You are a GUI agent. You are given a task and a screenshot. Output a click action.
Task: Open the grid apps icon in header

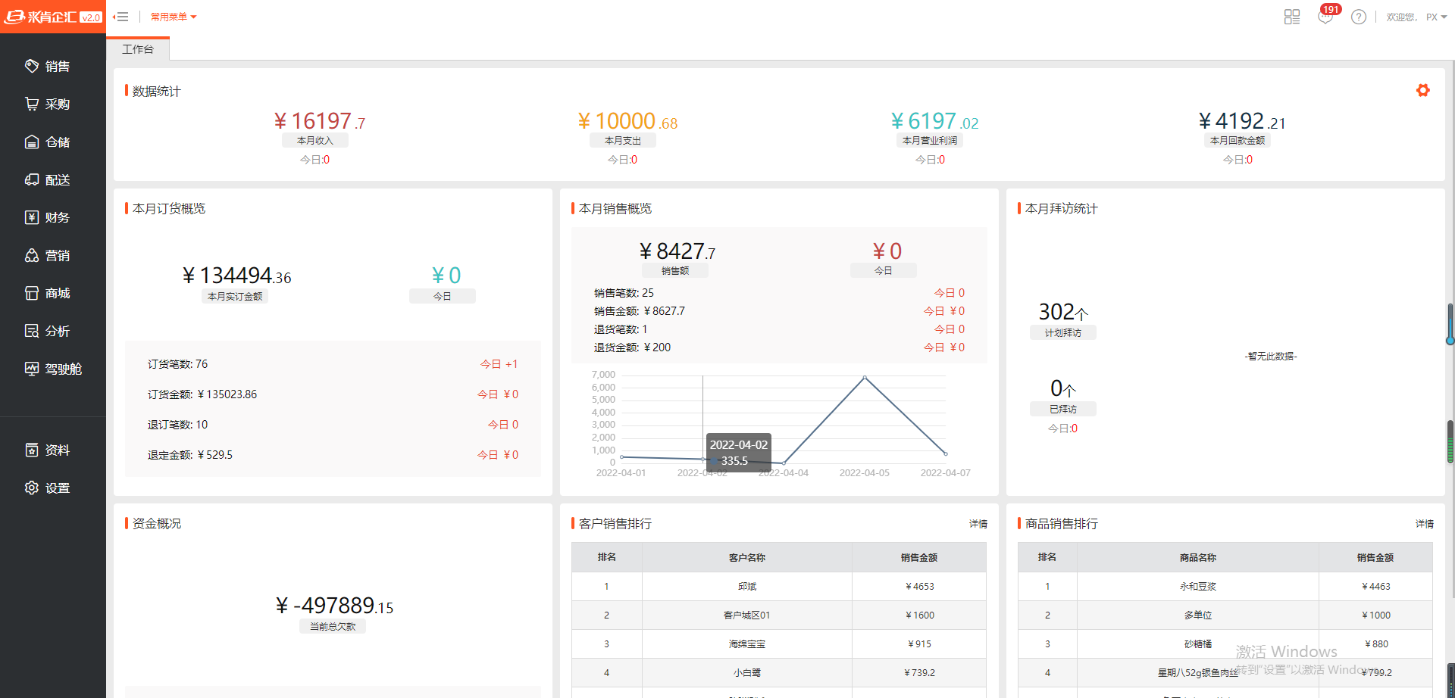pyautogui.click(x=1292, y=17)
